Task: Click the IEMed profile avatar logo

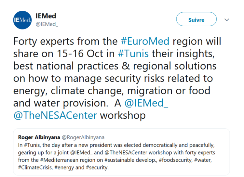Action: 22,20
